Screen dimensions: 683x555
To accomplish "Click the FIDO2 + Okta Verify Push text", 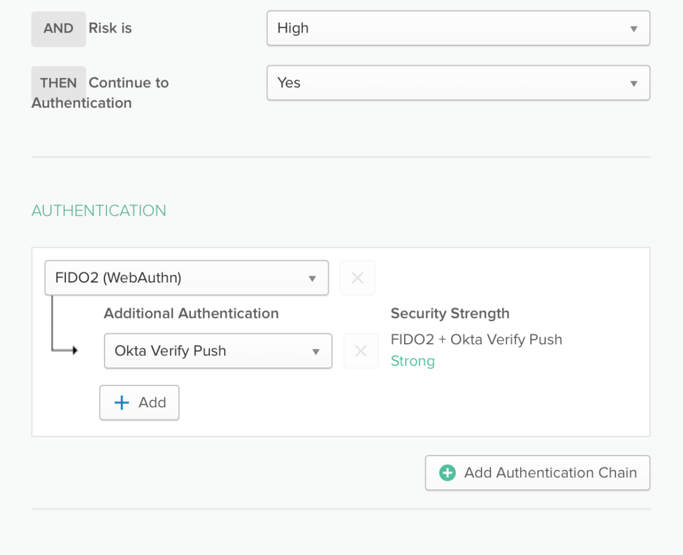I will pos(476,339).
